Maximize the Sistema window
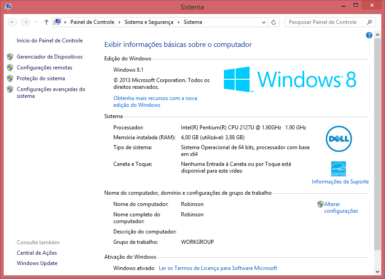This screenshot has height=279, width=385. pyautogui.click(x=356, y=5)
